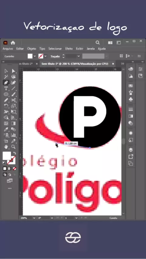Switch to the Sem título-2 tab
Image resolution: width=146 pixels, height=259 pixels.
26,64
